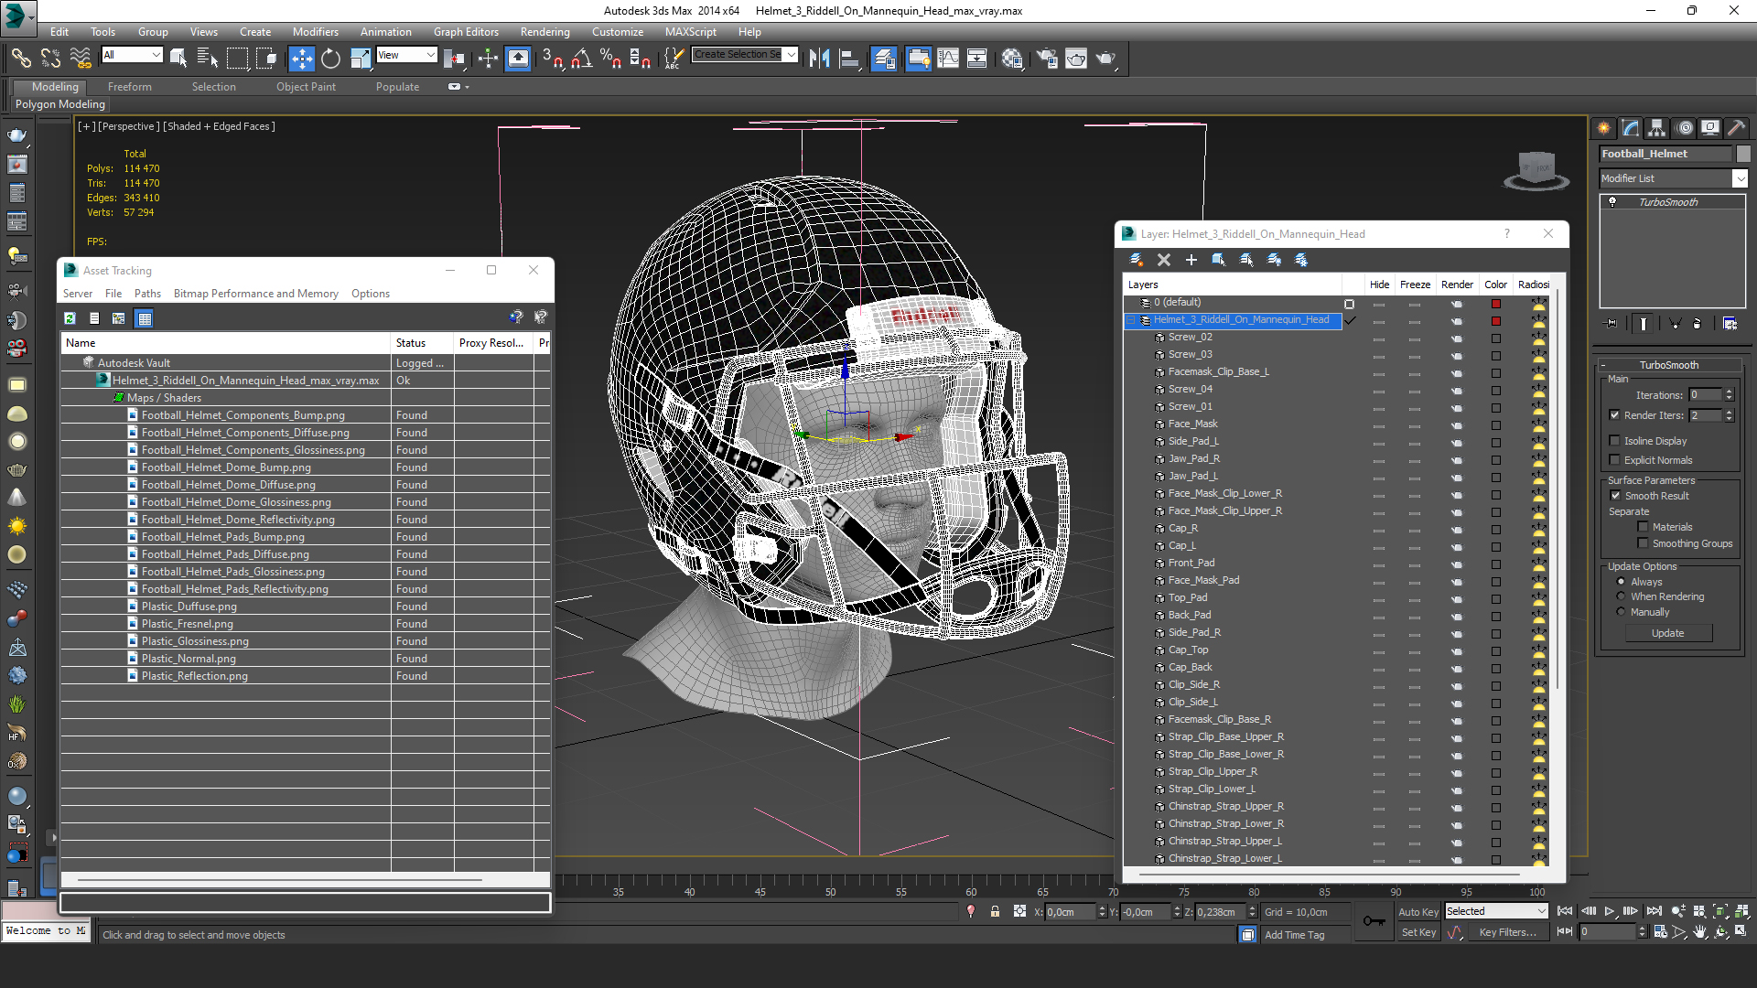
Task: Activate the Select and Scale tool
Action: click(x=361, y=59)
